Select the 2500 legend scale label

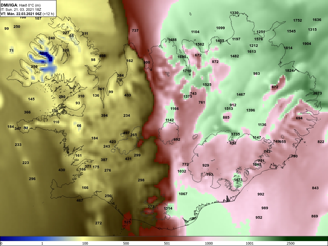(290, 243)
